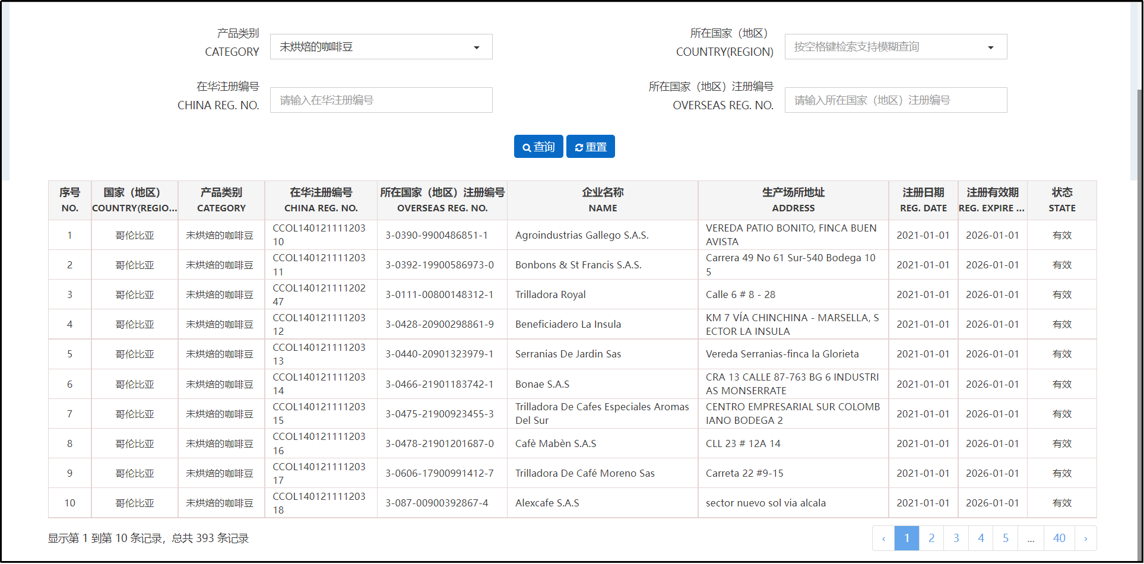This screenshot has height=564, width=1144.
Task: Select Trilladora De Cafes Especiales Aromas Del Sur
Action: 602,414
